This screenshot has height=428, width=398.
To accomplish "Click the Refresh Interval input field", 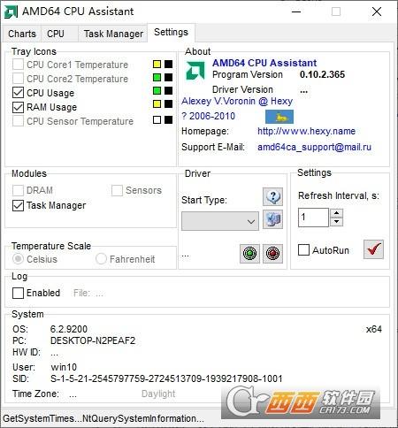I will click(313, 218).
